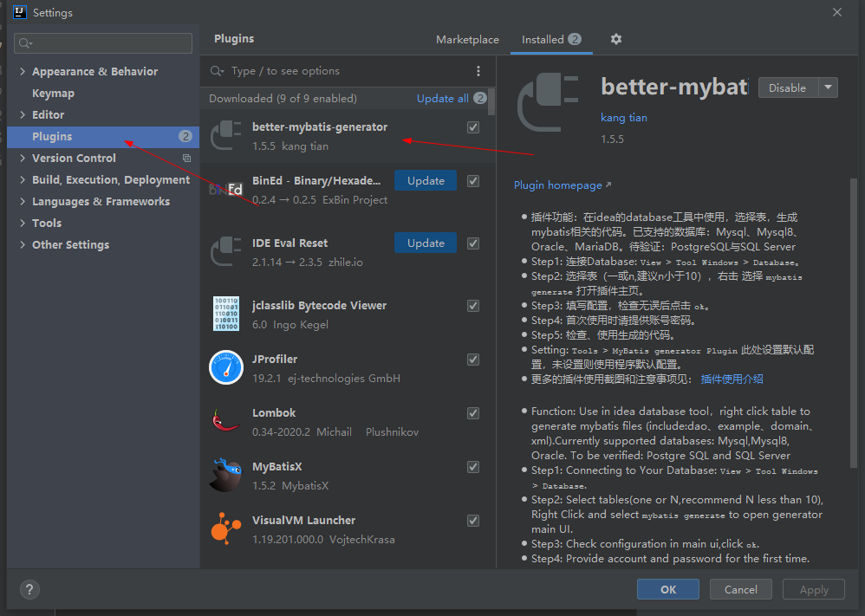865x616 pixels.
Task: Update the IDE Eval Reset plugin
Action: coord(426,243)
